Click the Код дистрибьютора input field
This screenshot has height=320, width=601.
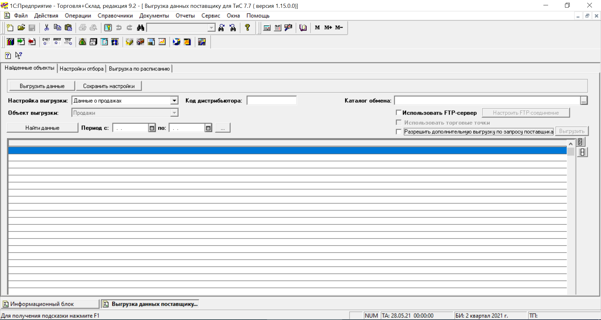pyautogui.click(x=271, y=101)
